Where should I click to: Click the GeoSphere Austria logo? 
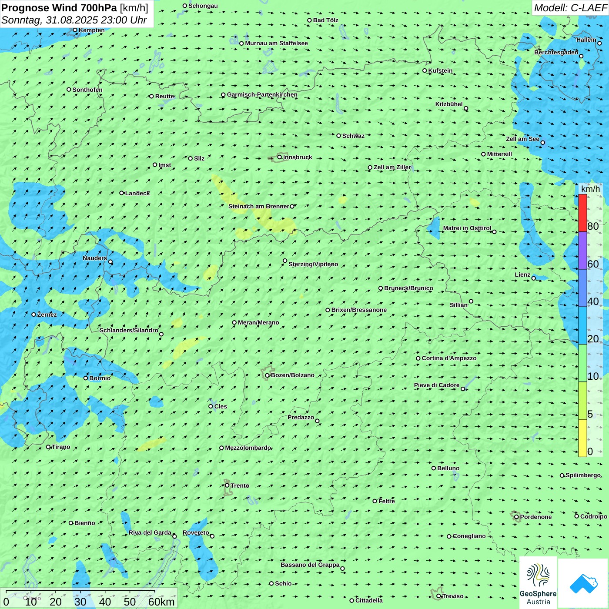pyautogui.click(x=538, y=583)
